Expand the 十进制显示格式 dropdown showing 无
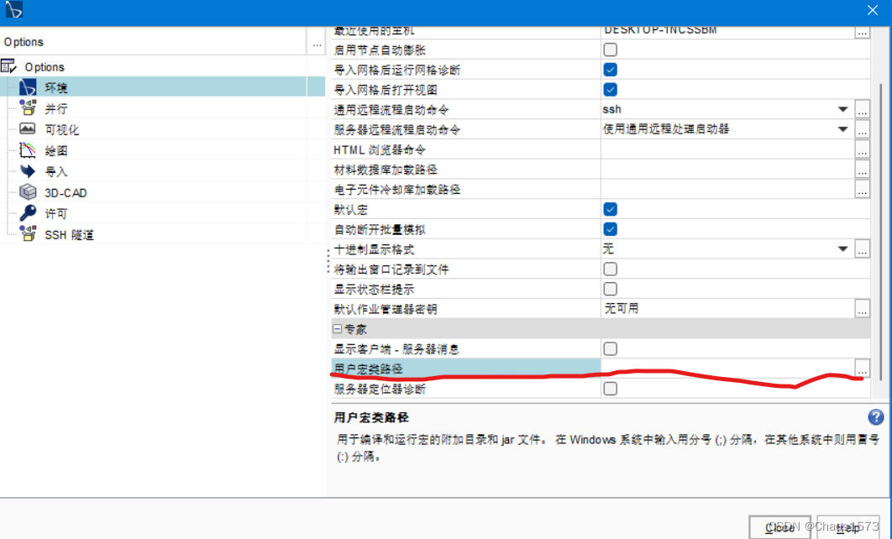892x539 pixels. pos(843,249)
